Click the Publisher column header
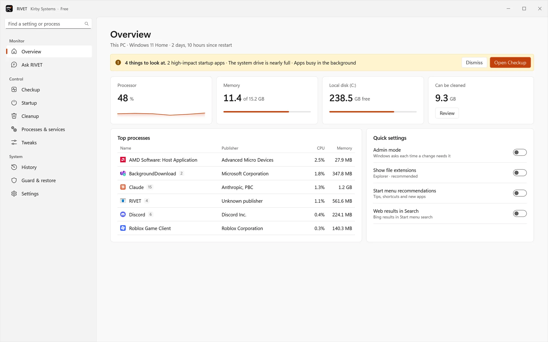 230,148
